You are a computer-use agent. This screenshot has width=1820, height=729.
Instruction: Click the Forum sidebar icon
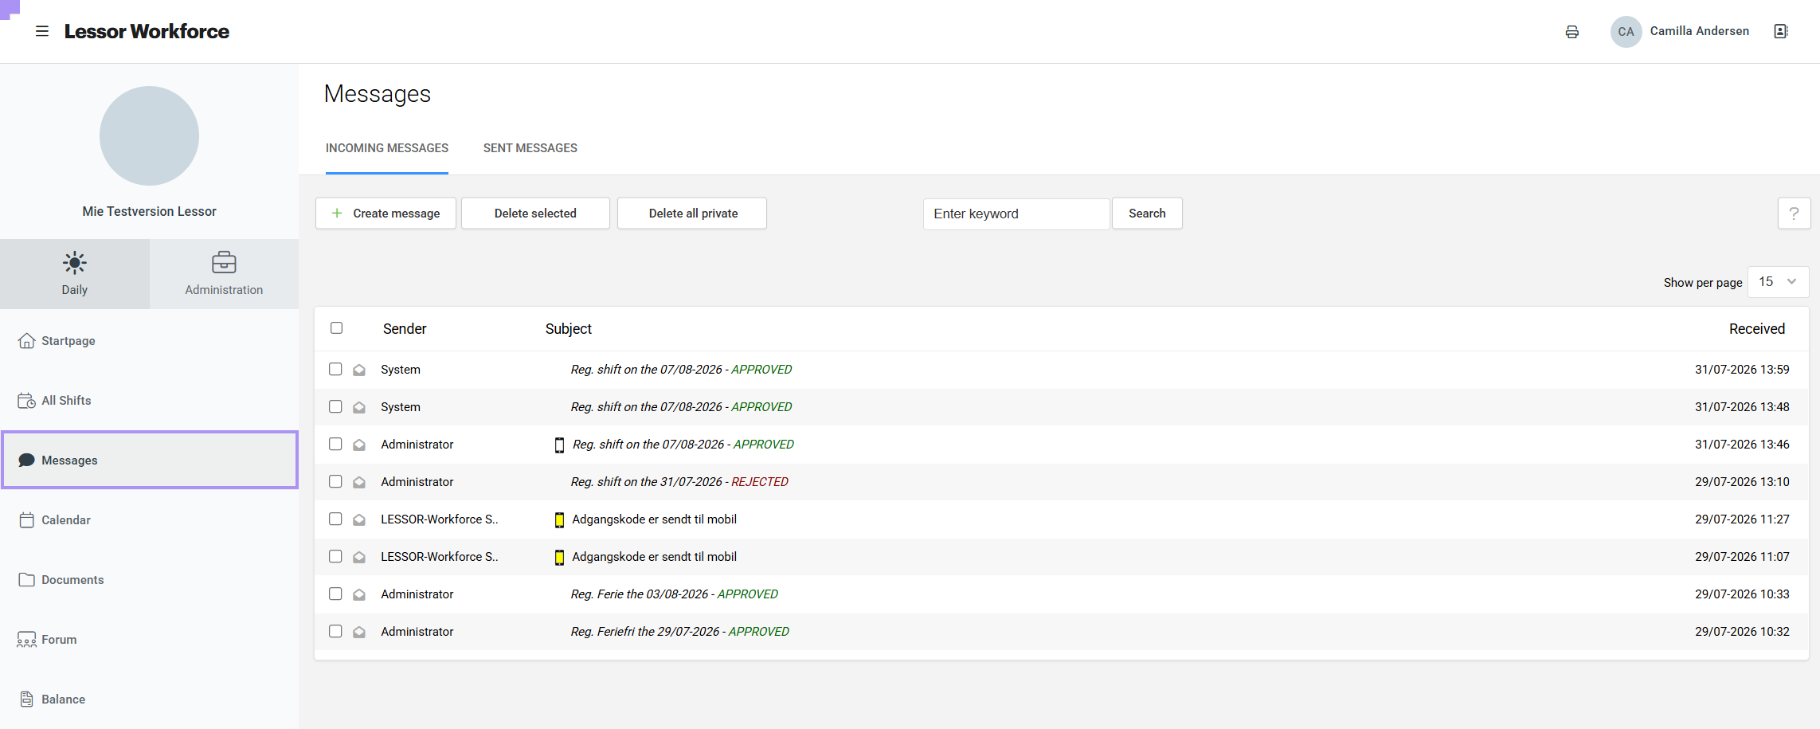click(26, 640)
